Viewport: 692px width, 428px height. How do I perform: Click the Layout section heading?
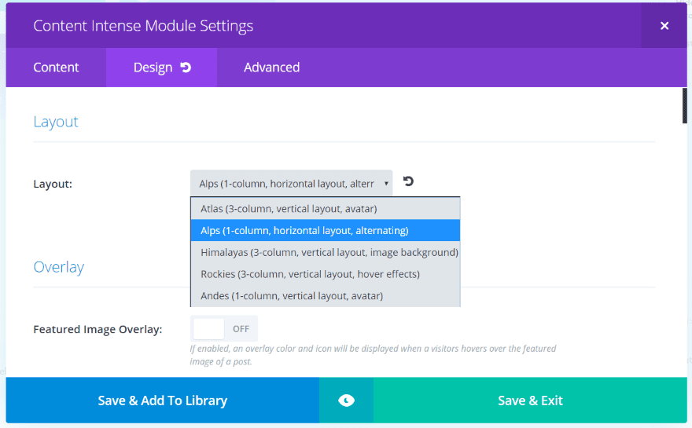pos(56,122)
